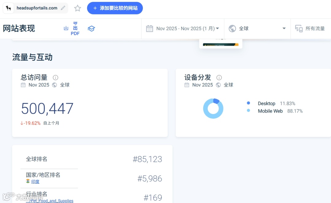
Task: Click the headsupfortails.com site favicon
Action: coord(8,8)
